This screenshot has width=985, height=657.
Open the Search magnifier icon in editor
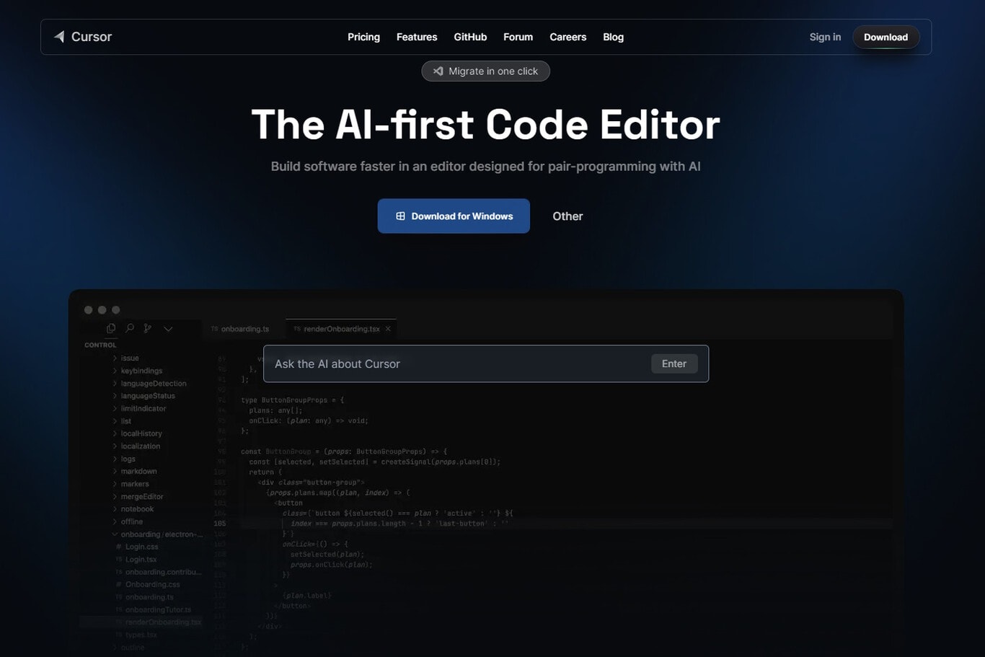pyautogui.click(x=130, y=328)
